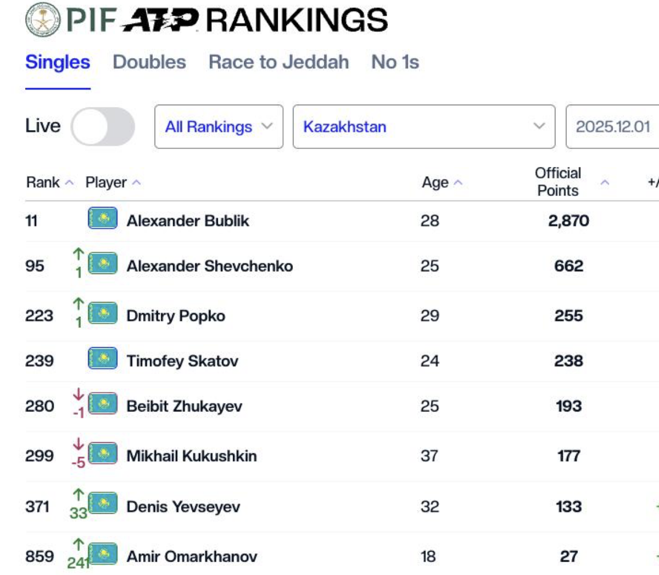659x575 pixels.
Task: Click the flag icon beside Dmitry Popko
Action: click(x=103, y=314)
